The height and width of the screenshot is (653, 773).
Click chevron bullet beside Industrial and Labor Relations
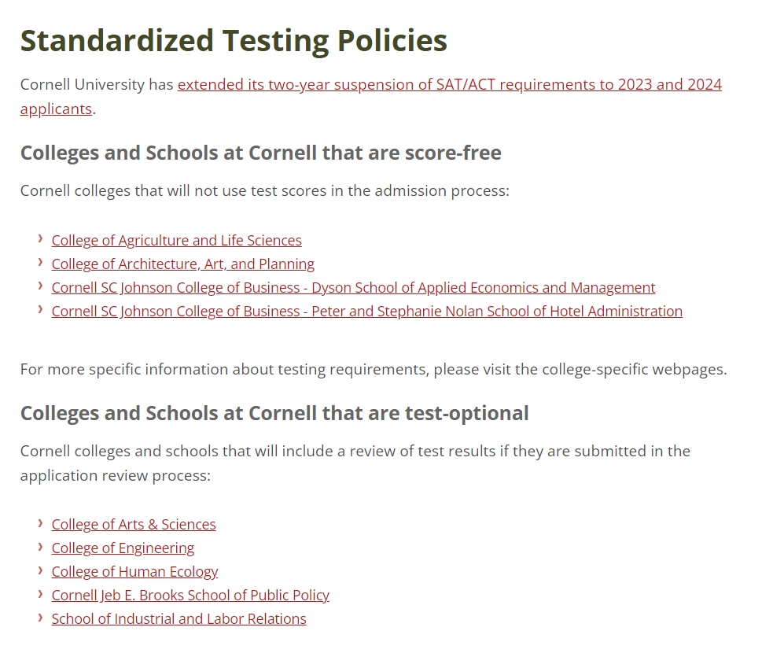[39, 617]
